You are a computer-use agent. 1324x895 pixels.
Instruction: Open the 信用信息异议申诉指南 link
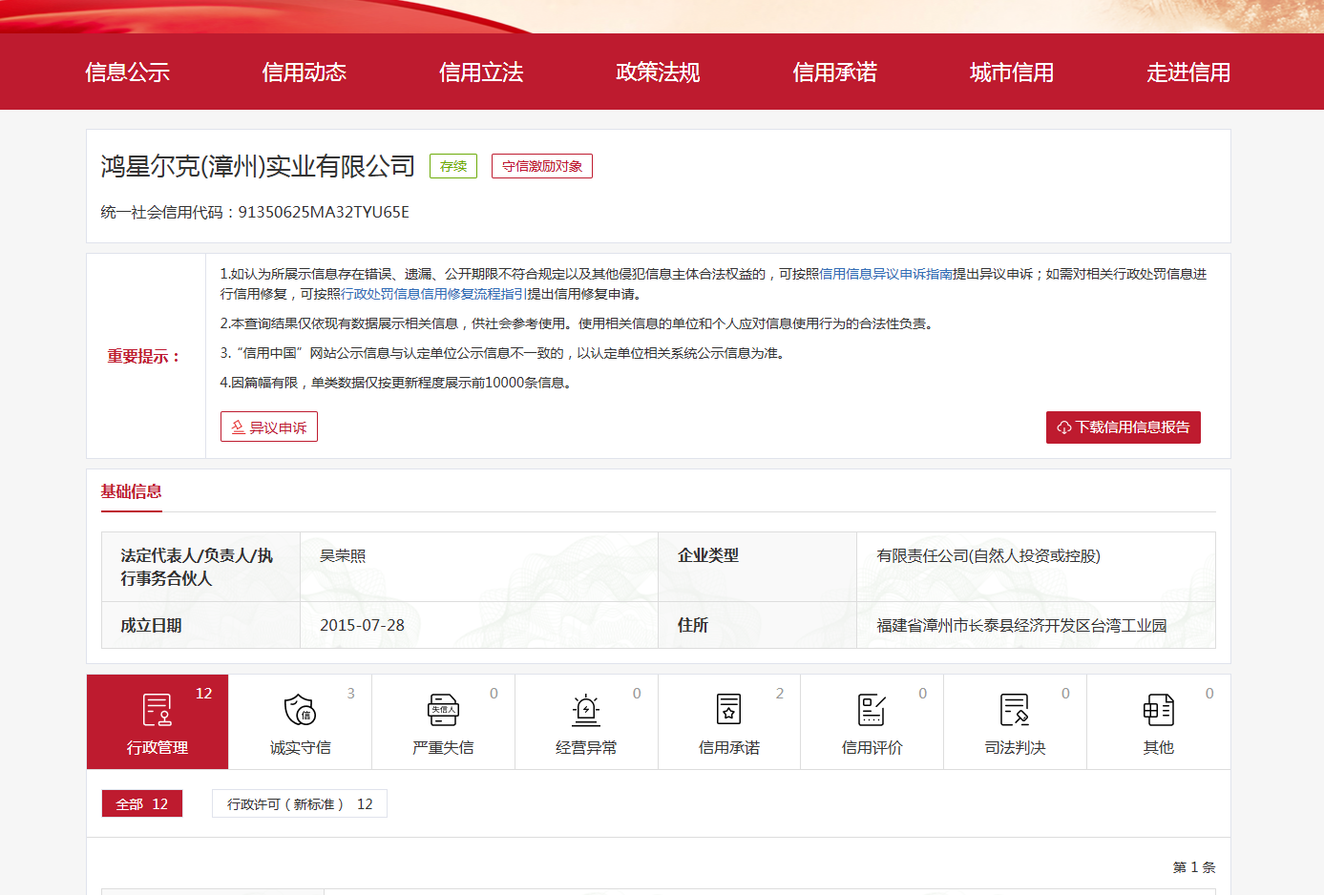(886, 274)
